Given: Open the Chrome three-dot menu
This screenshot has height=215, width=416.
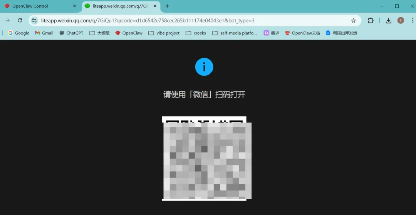Looking at the screenshot, I should 413,20.
